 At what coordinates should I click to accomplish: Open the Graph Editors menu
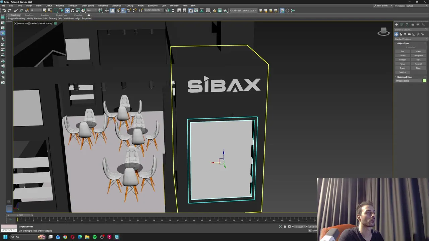coord(88,6)
